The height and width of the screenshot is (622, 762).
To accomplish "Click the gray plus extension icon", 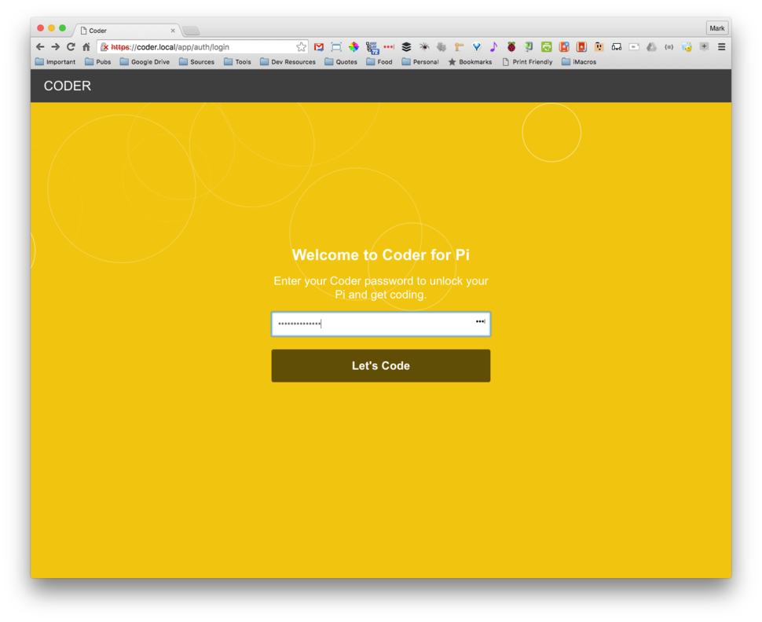I will [x=704, y=47].
